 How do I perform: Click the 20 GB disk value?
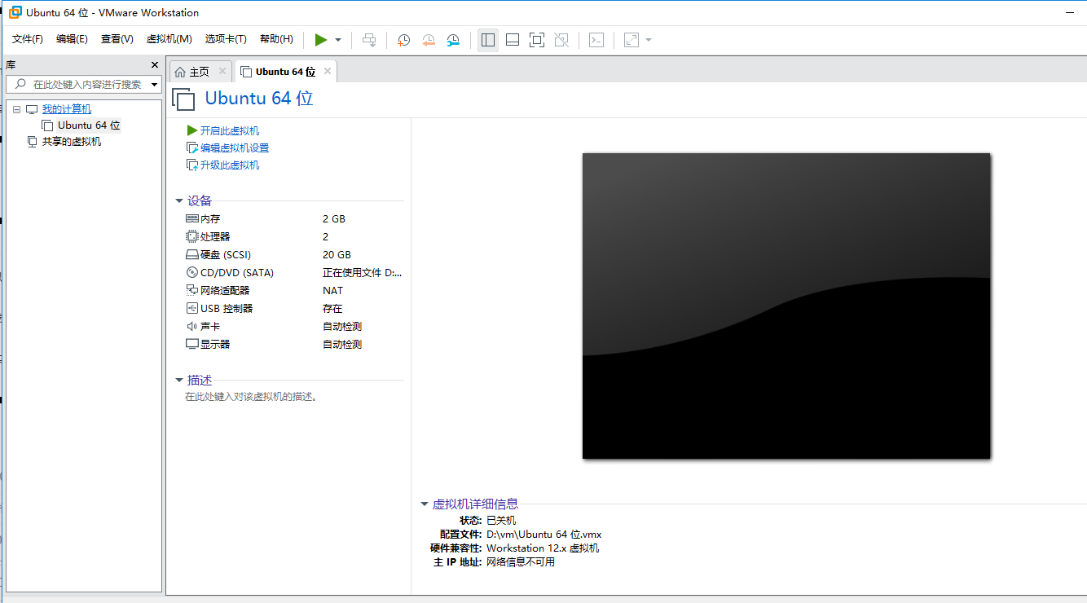coord(337,254)
